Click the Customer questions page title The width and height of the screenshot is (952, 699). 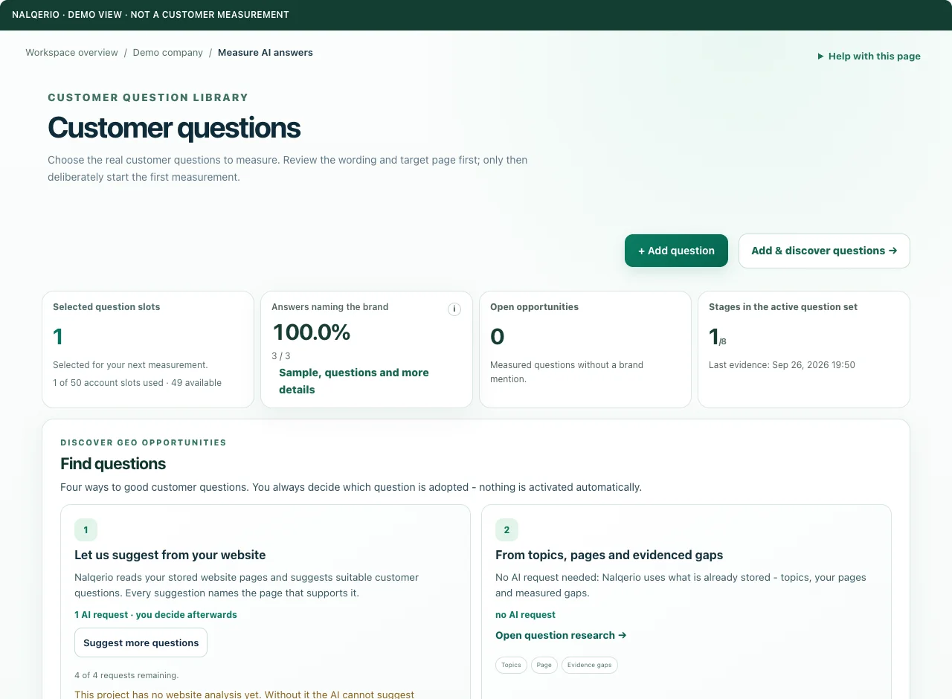[174, 128]
